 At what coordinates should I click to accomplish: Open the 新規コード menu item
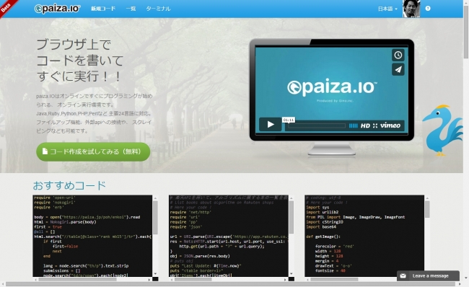point(103,9)
